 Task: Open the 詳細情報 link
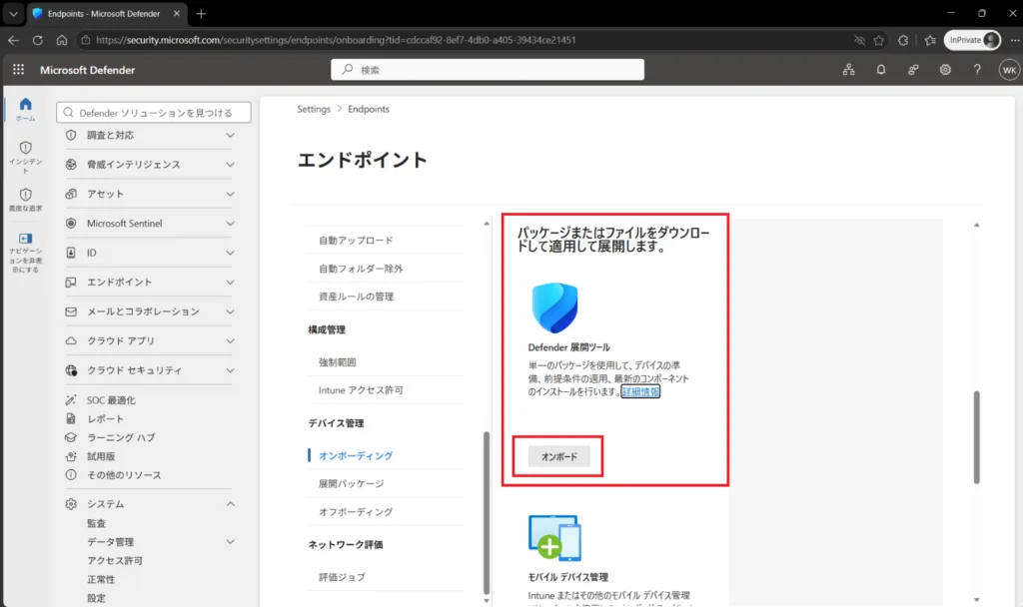pos(640,391)
